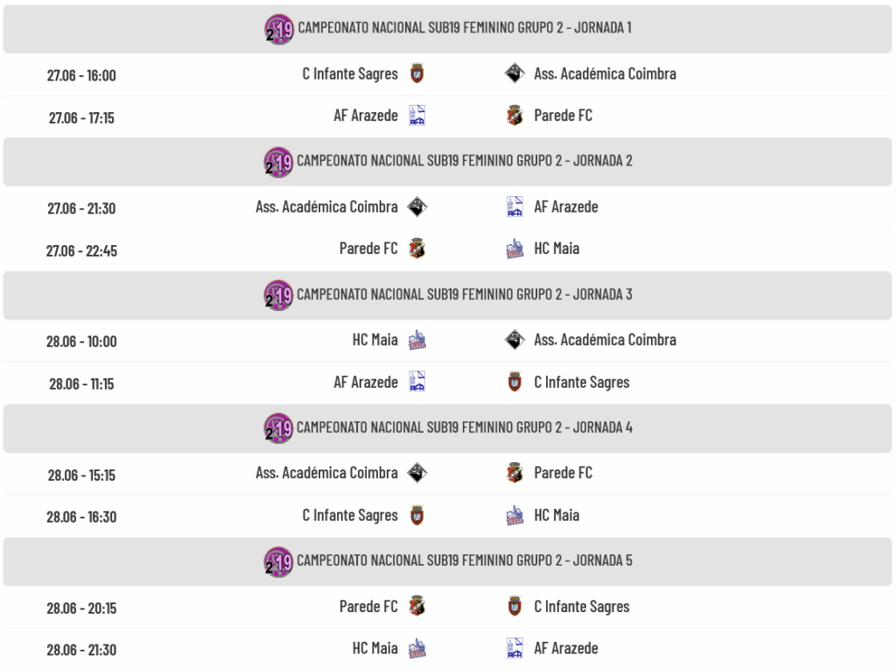Click Parede FC crest in the 27.06 17:15 match
This screenshot has height=669, width=896.
[514, 116]
